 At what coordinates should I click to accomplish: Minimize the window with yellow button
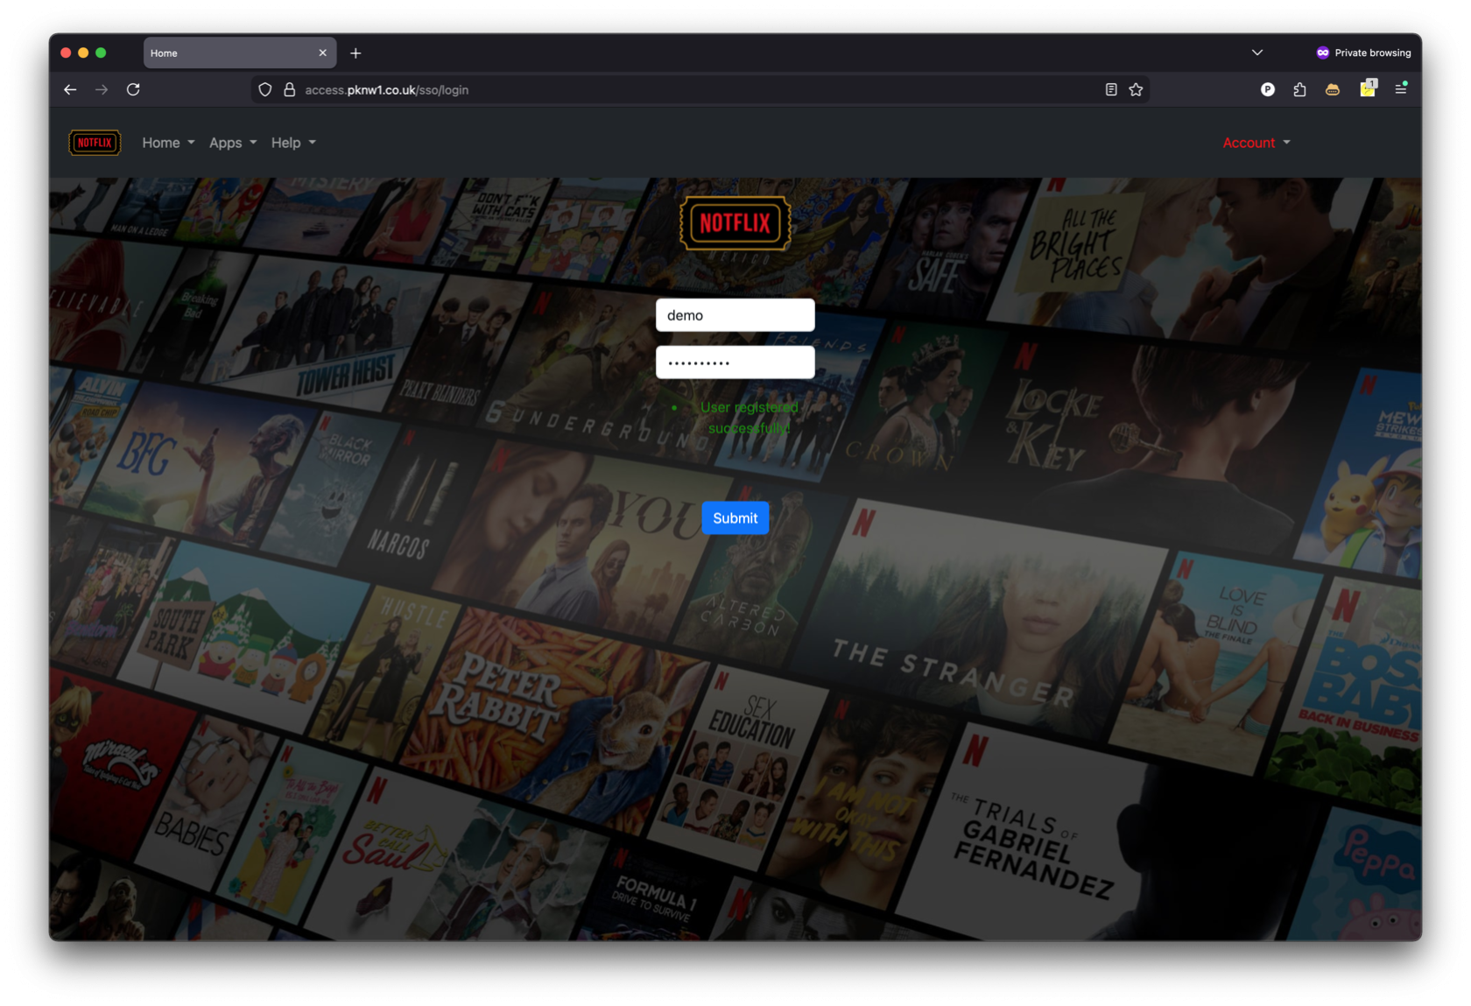[x=83, y=53]
